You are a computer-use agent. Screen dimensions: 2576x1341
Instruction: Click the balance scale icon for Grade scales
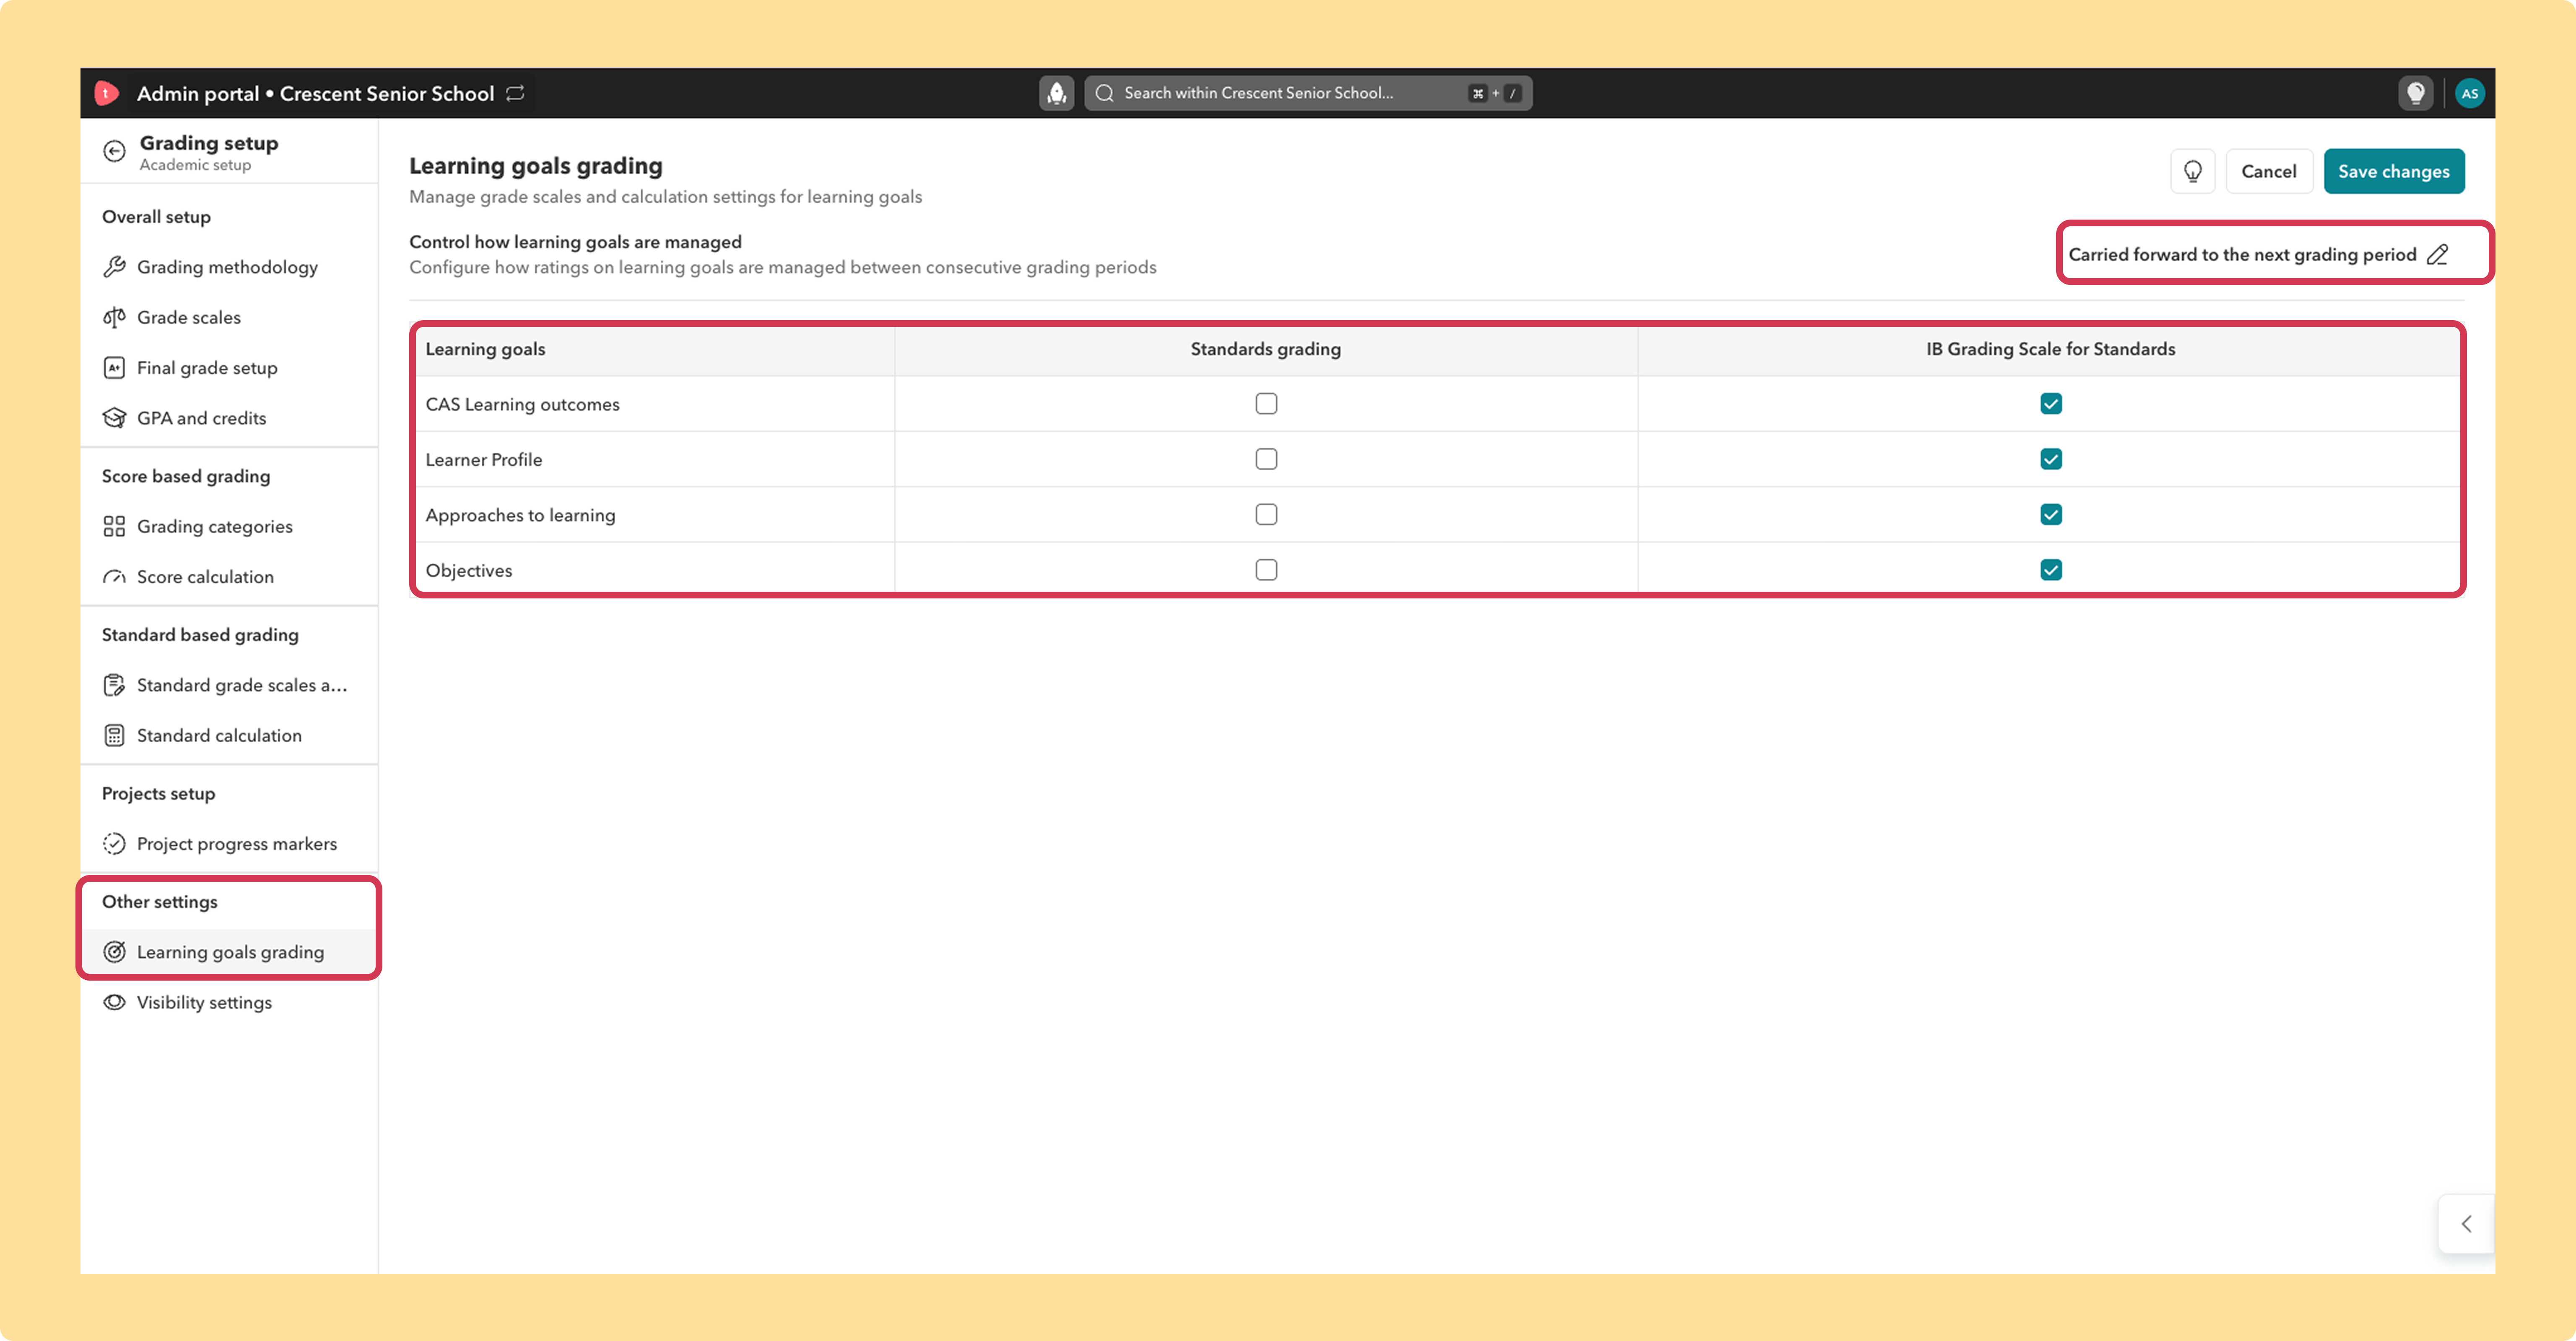114,318
